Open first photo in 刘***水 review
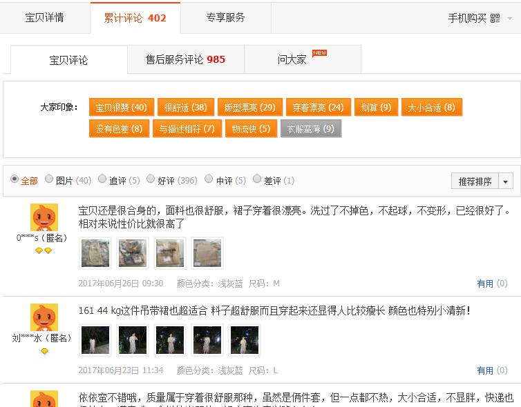 coord(95,340)
